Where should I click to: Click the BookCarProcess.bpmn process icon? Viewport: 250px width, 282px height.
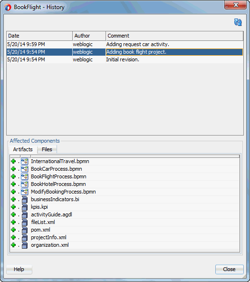(25, 169)
